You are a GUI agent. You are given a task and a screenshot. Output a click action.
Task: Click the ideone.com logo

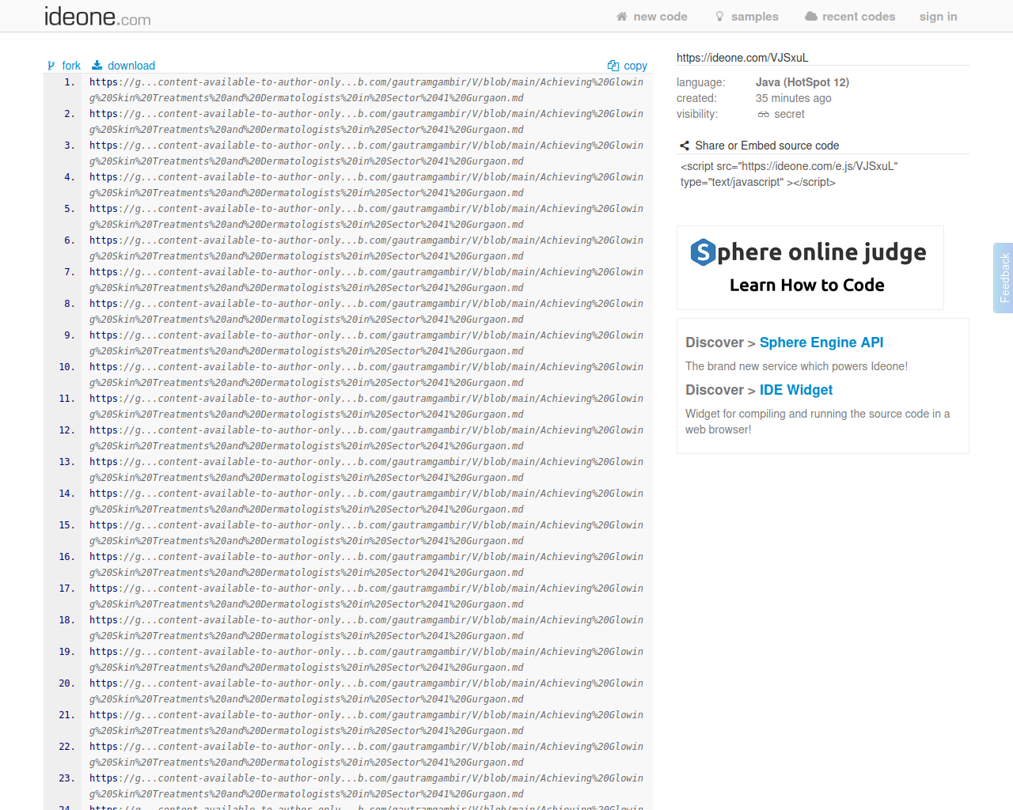tap(97, 16)
